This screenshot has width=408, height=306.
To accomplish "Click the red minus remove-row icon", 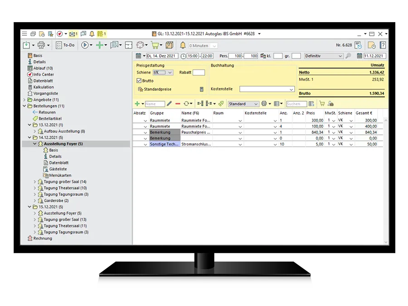I will click(178, 104).
